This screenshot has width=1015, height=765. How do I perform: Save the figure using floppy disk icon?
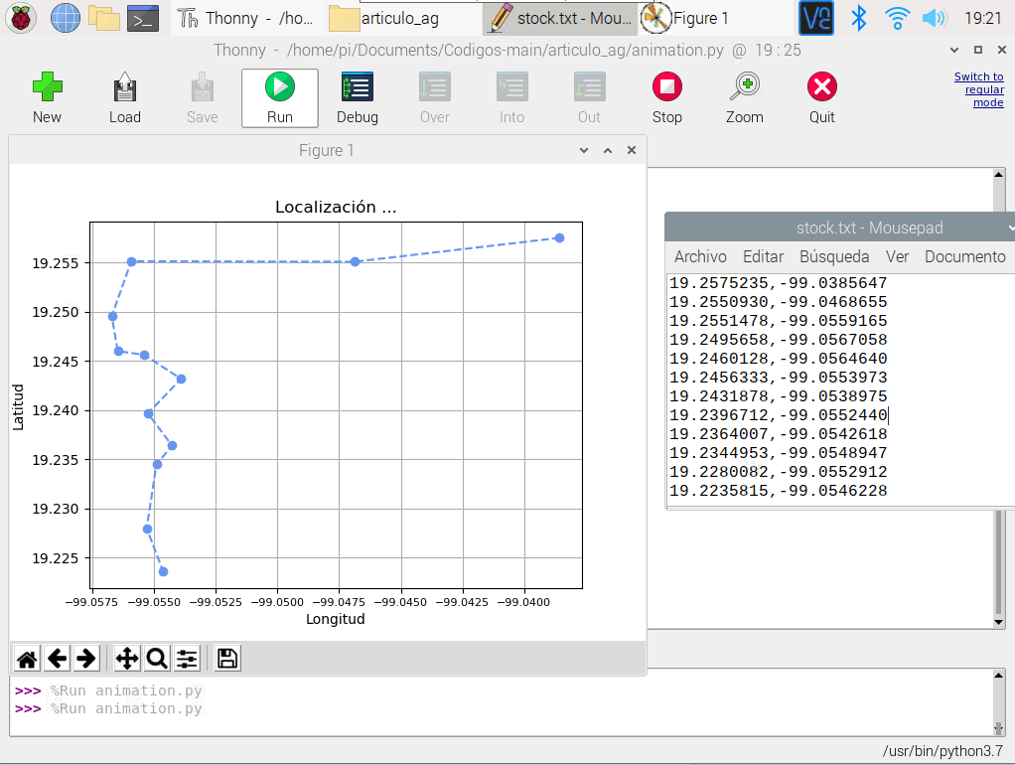[226, 658]
